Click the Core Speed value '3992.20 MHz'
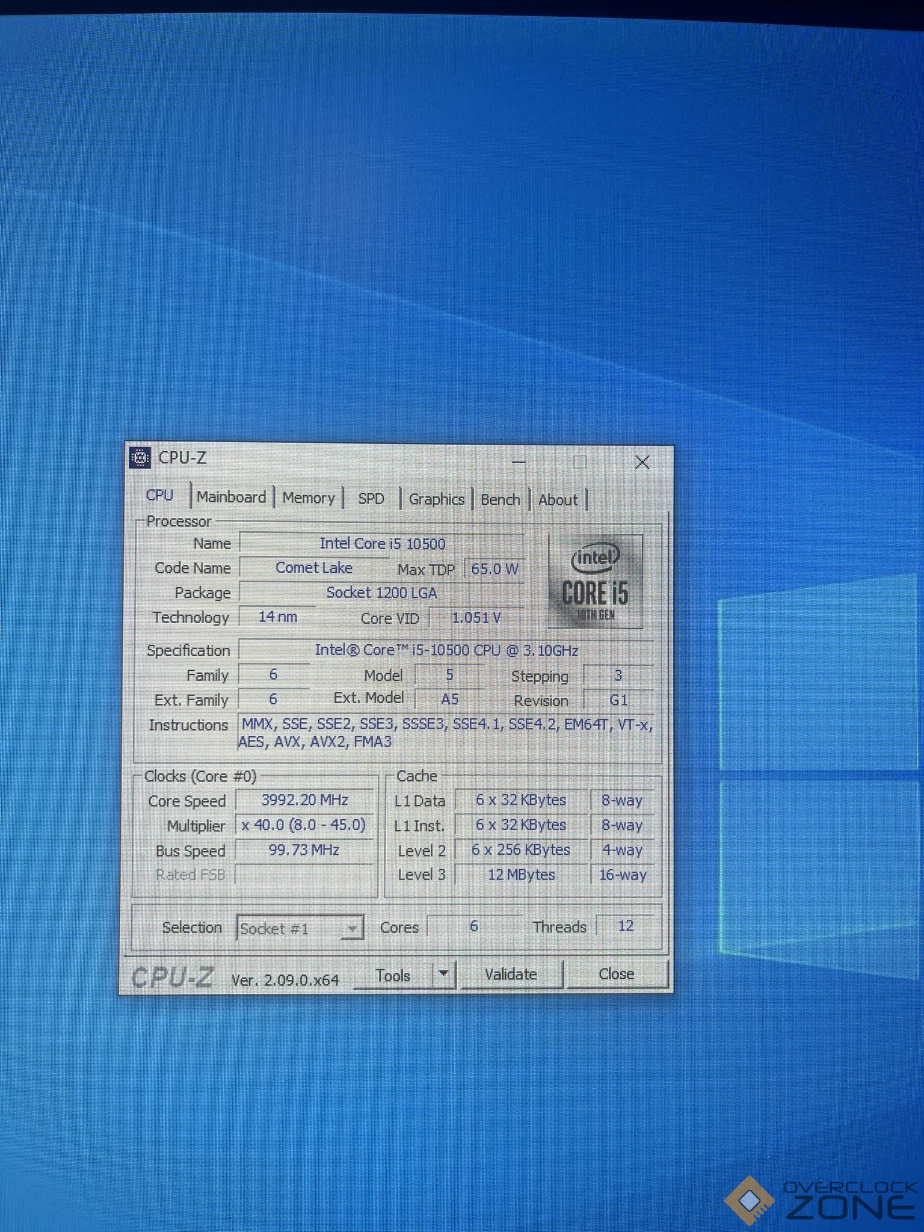 tap(304, 800)
